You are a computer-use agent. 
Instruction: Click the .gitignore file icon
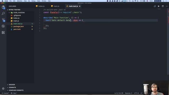[12, 15]
